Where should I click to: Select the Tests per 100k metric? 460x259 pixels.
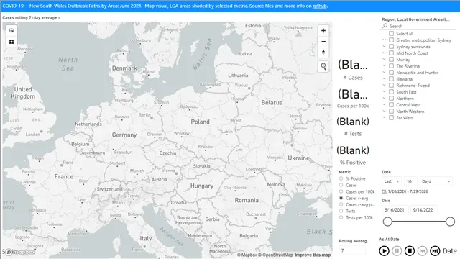[x=341, y=217]
